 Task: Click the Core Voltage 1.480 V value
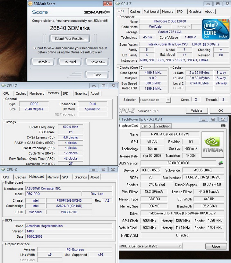(x=190, y=37)
